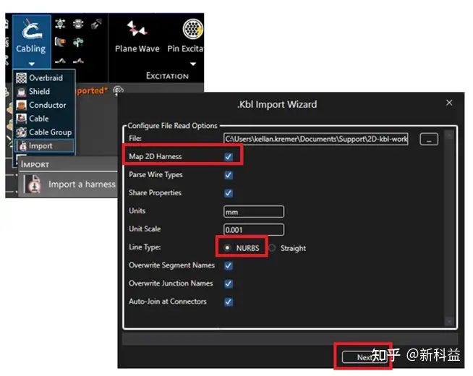
Task: Select the NURBS line type radio button
Action: [227, 248]
